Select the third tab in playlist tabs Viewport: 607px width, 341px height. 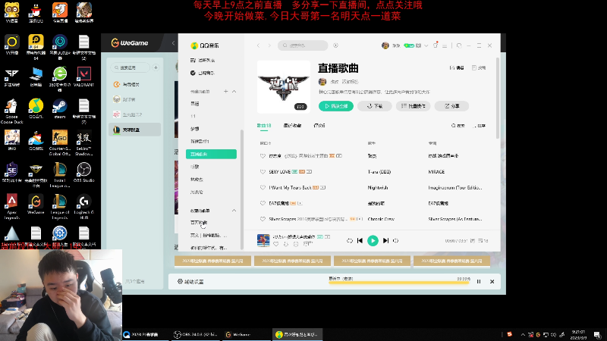click(x=319, y=126)
